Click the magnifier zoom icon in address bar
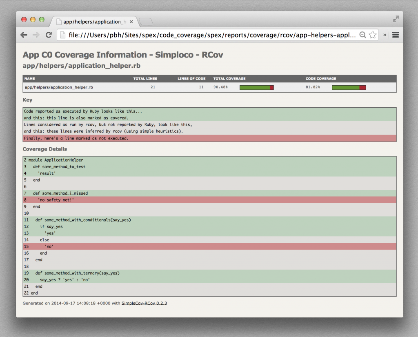Image resolution: width=418 pixels, height=337 pixels. tap(362, 35)
